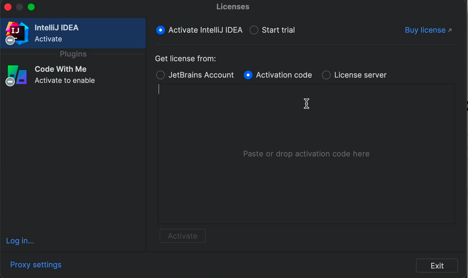The image size is (468, 278).
Task: Click the external arrow beside Buy license
Action: click(x=450, y=30)
